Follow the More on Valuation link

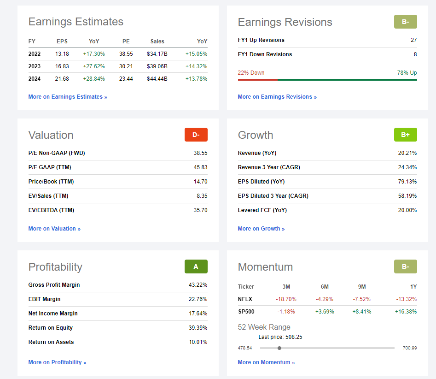pos(54,229)
